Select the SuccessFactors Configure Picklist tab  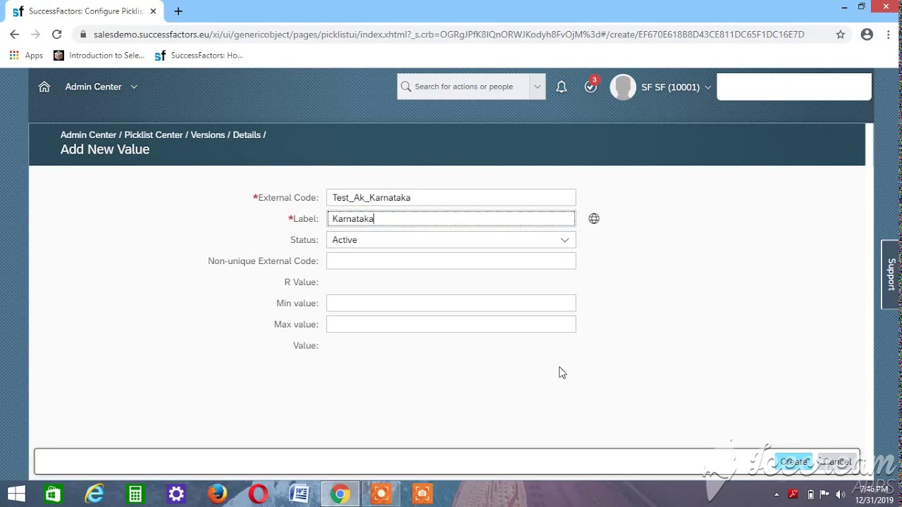coord(84,11)
